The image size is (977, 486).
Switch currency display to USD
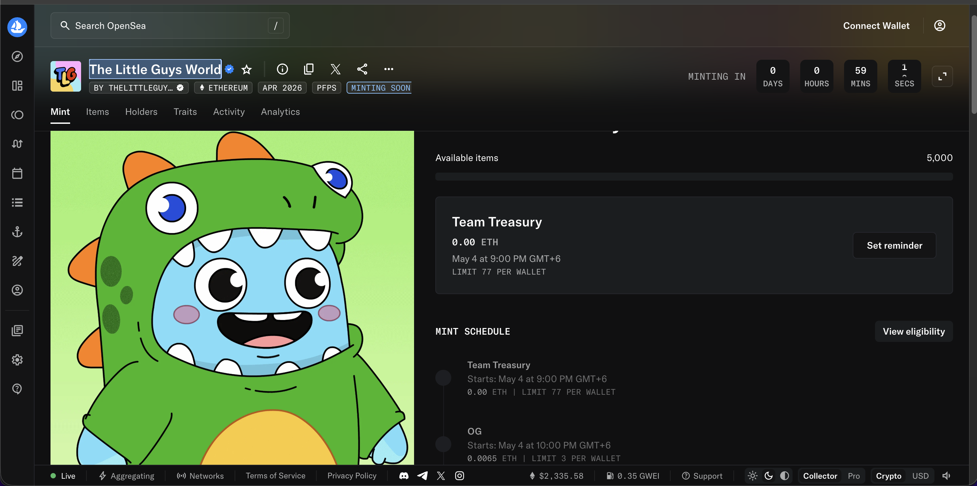pyautogui.click(x=920, y=476)
